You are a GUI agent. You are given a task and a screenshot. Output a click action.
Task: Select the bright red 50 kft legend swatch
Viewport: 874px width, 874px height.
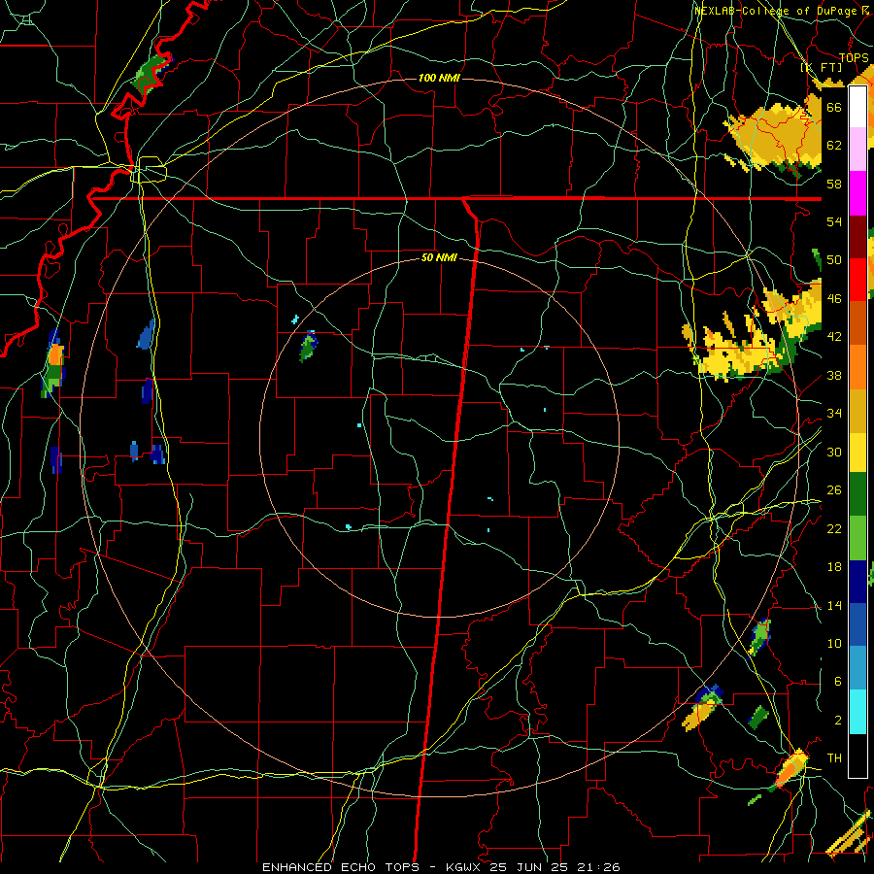pyautogui.click(x=857, y=280)
